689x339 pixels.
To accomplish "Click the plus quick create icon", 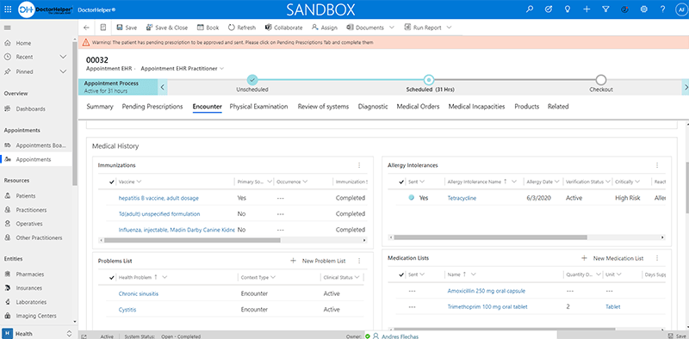I will [587, 9].
